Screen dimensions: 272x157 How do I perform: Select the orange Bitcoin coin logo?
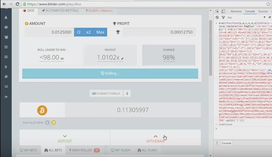pos(42,110)
